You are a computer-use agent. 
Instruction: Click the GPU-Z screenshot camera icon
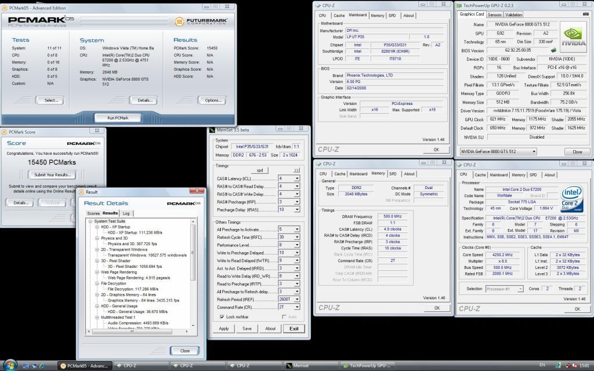(586, 14)
